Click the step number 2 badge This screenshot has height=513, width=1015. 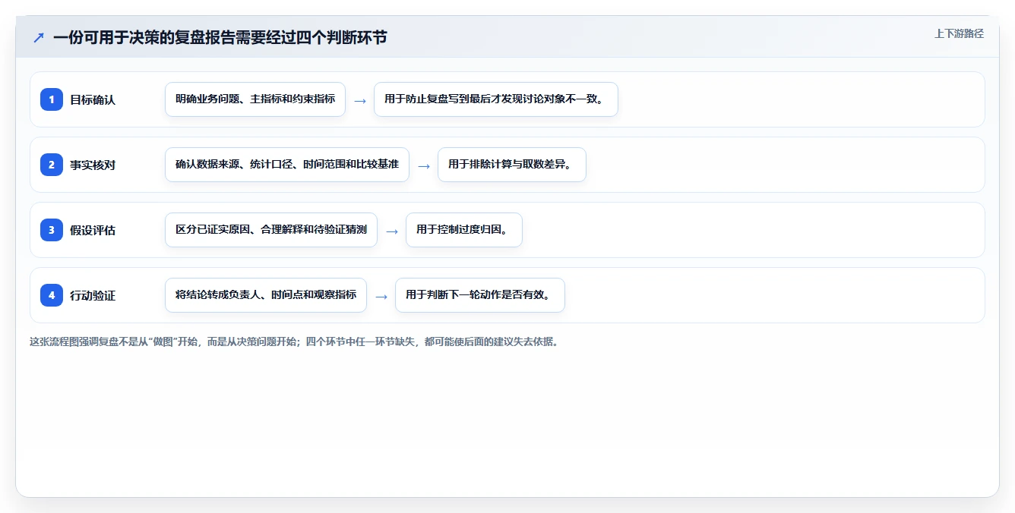point(52,165)
